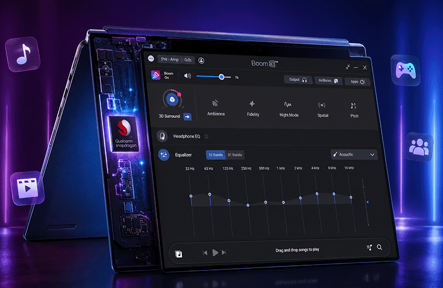Click the game controller tile

click(x=406, y=70)
